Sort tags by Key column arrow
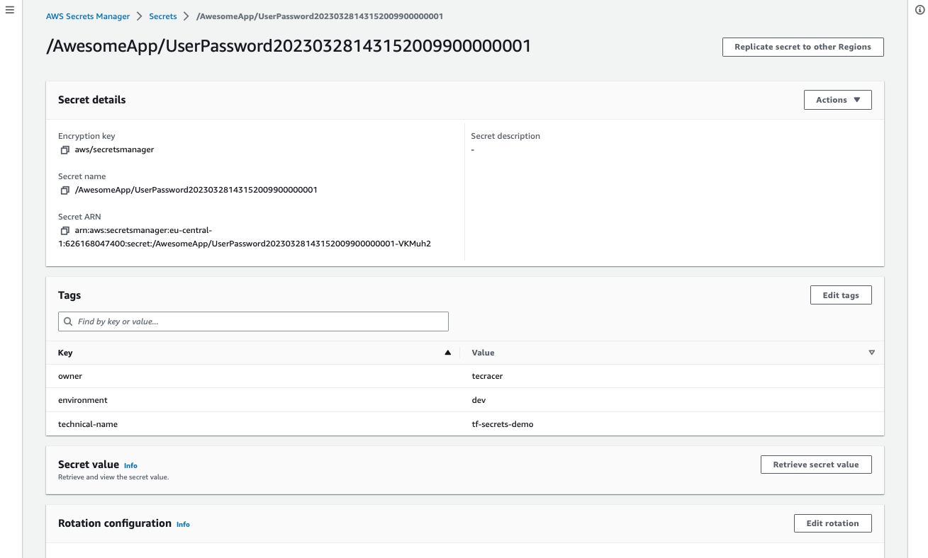Image resolution: width=928 pixels, height=558 pixels. (447, 353)
